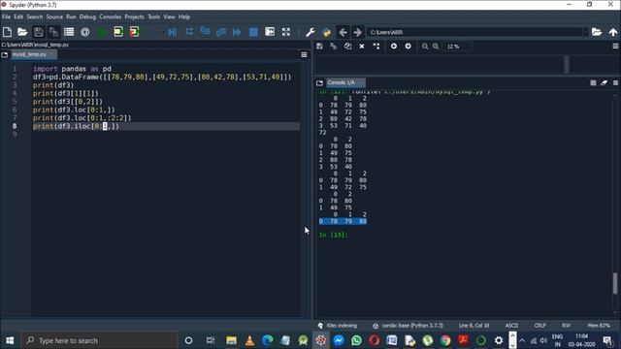
Task: Continue execution with double arrow icon
Action: (237, 32)
